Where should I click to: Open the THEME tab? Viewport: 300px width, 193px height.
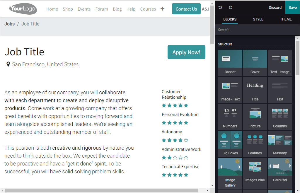coord(286,19)
